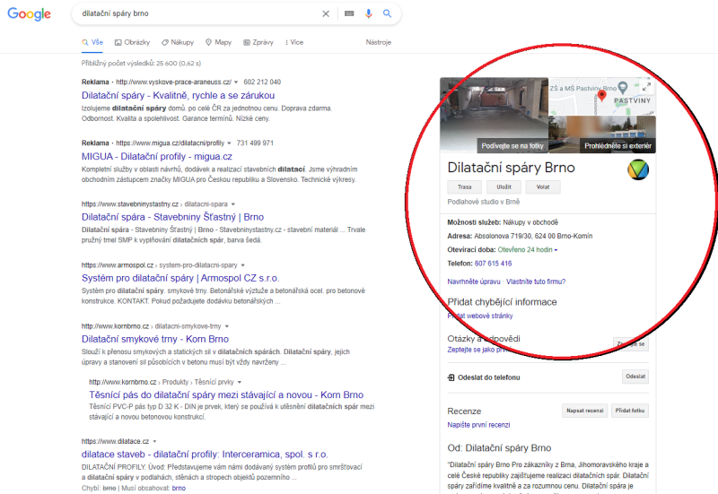Open the Mapy tab
Image resolution: width=718 pixels, height=494 pixels.
pyautogui.click(x=218, y=42)
